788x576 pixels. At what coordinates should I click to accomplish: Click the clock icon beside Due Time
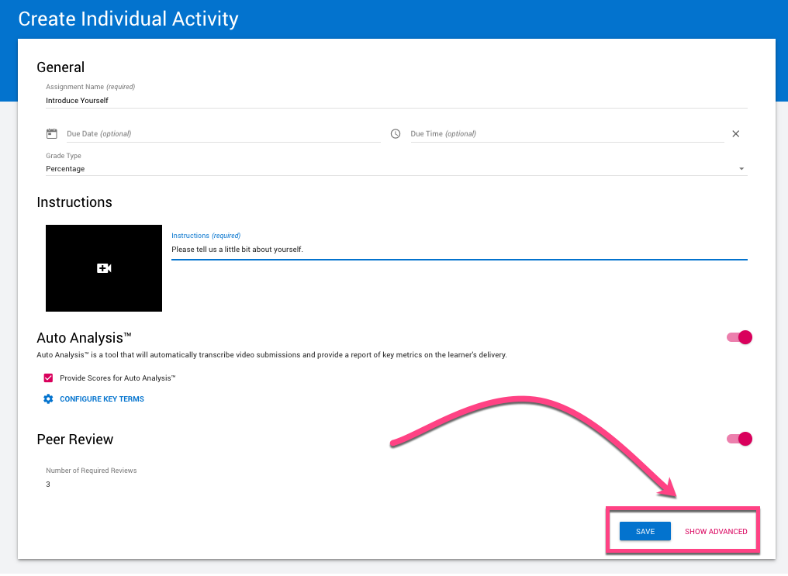396,133
